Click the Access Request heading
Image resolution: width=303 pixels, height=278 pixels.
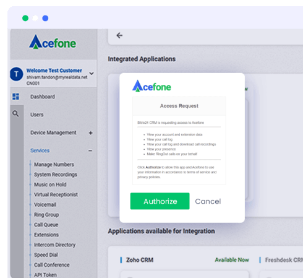[179, 106]
